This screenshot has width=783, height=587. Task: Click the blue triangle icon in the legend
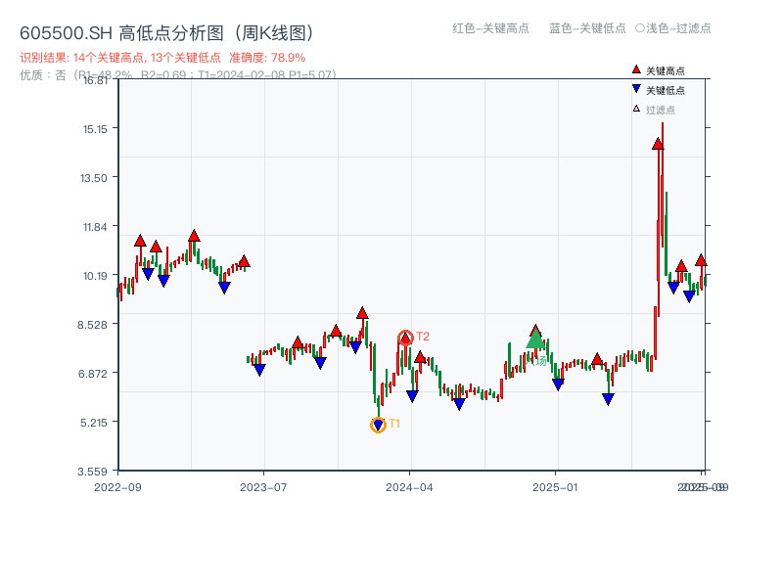(x=636, y=89)
